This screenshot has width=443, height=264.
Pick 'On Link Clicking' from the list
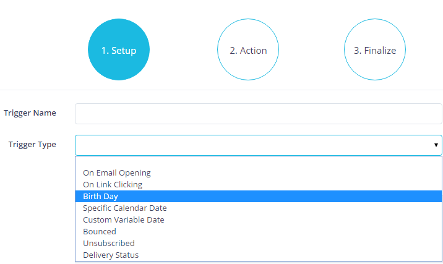113,184
